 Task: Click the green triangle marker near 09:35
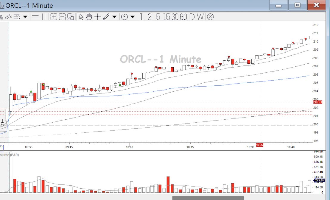coord(31,91)
